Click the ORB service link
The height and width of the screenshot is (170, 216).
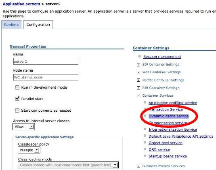coord(159,150)
